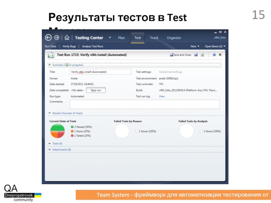Switch to the Track tab
The image size is (271, 203).
[154, 38]
